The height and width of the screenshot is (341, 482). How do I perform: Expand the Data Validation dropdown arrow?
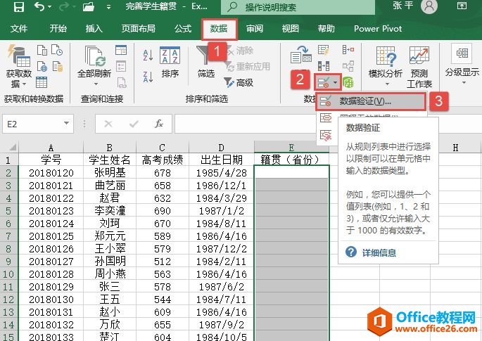pyautogui.click(x=336, y=83)
